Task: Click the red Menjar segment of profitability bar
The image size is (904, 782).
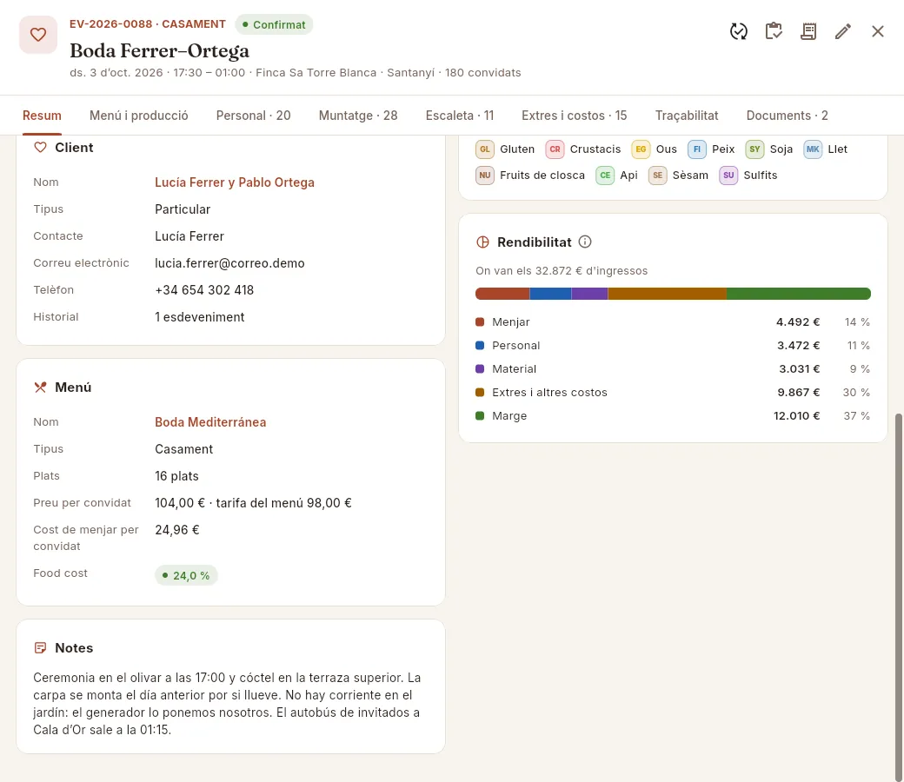Action: (x=502, y=294)
